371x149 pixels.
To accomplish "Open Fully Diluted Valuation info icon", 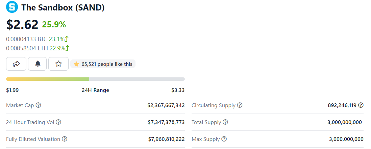I will (64, 139).
